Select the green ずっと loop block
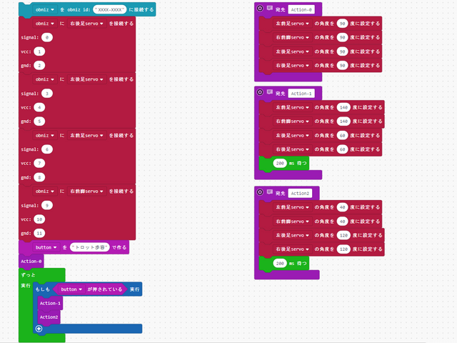457x343 pixels. pos(29,274)
